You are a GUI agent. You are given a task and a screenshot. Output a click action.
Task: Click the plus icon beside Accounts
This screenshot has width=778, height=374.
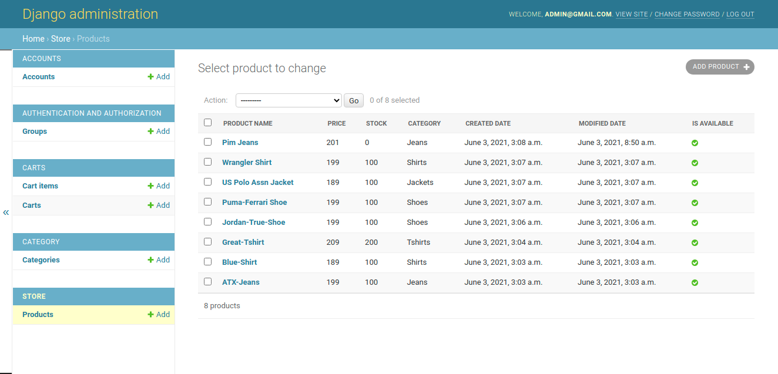(x=151, y=77)
